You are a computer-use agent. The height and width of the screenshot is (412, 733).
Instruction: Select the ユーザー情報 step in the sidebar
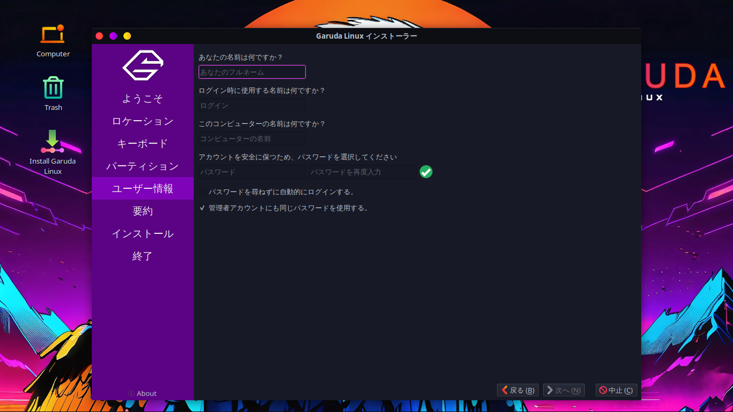143,189
